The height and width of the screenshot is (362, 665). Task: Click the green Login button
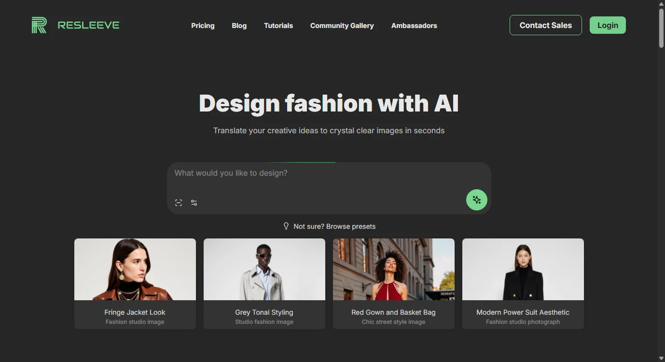(x=608, y=26)
